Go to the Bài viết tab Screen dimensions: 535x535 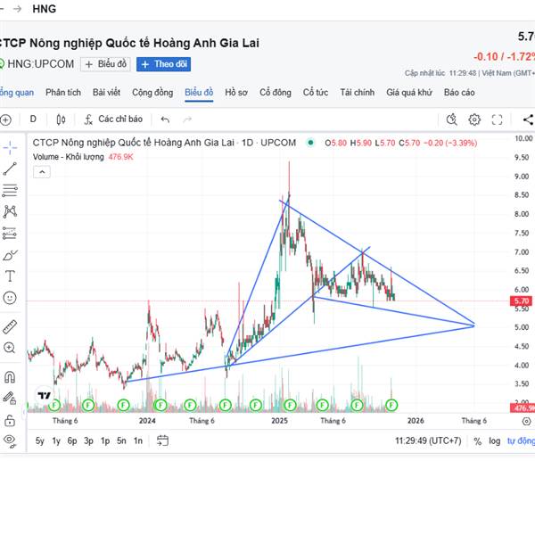click(106, 93)
